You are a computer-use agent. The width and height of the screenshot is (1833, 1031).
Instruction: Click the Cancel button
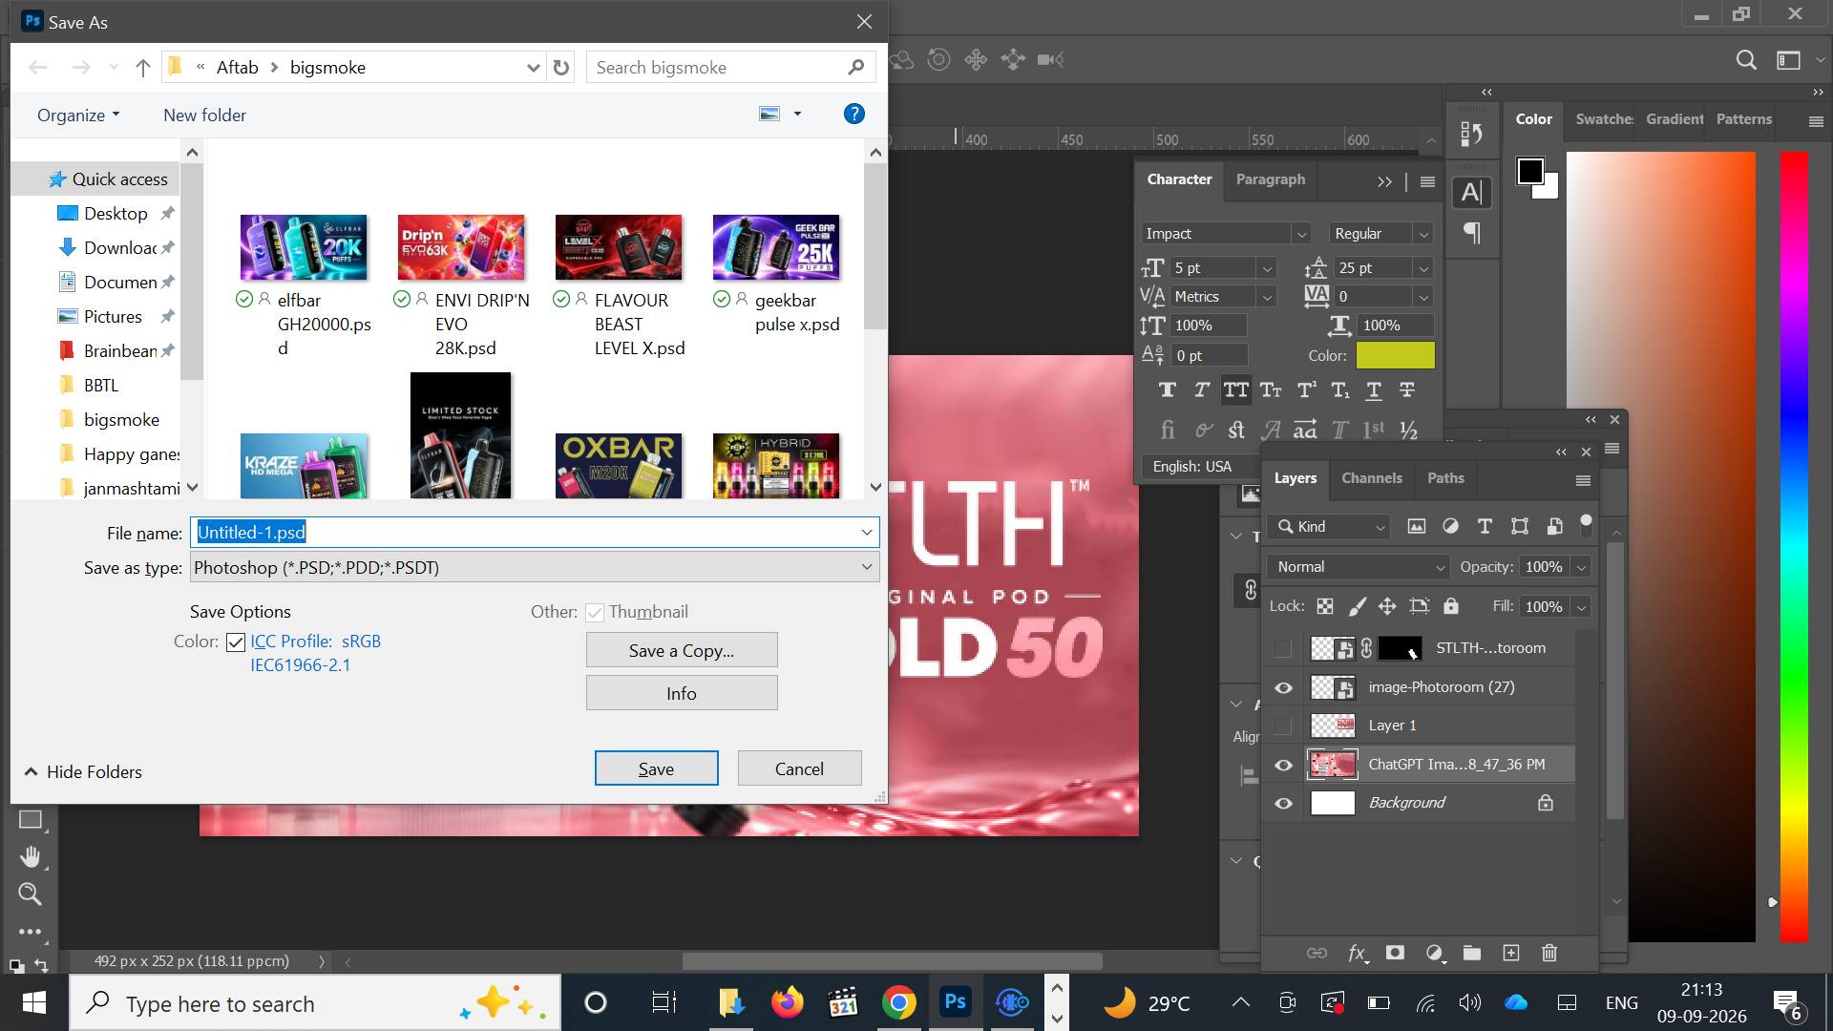point(799,768)
